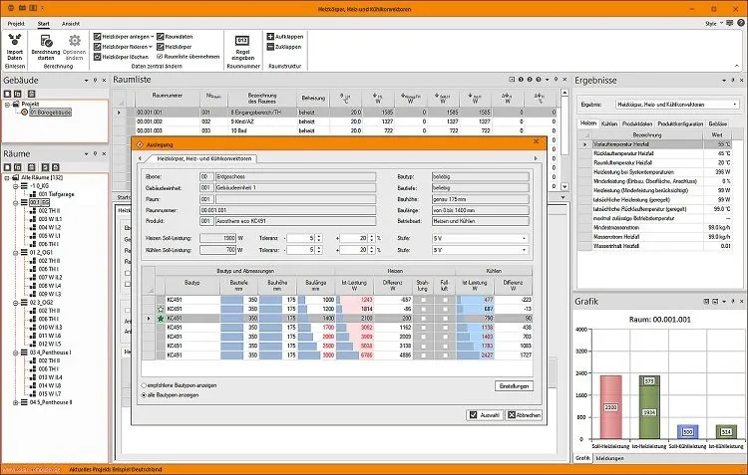Click Heizkörper löschen icon
The width and height of the screenshot is (748, 475).
[x=98, y=57]
